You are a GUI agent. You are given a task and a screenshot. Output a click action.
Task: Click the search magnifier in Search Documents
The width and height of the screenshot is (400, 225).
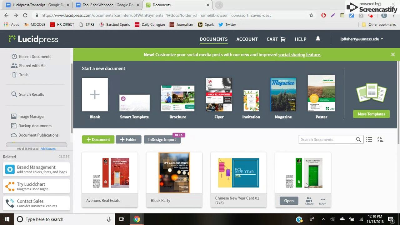[x=358, y=140]
